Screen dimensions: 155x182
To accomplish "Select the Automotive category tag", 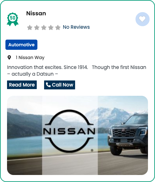I will (x=21, y=45).
